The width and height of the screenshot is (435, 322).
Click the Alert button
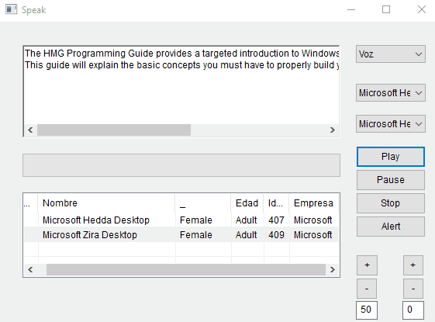click(391, 227)
